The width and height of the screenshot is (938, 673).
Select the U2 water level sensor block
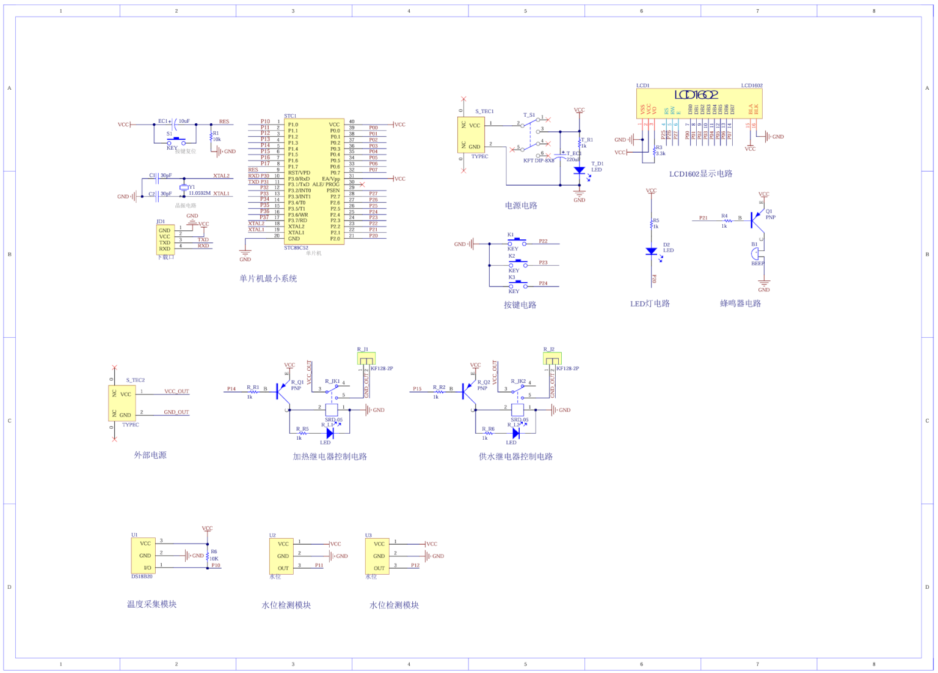(x=282, y=556)
